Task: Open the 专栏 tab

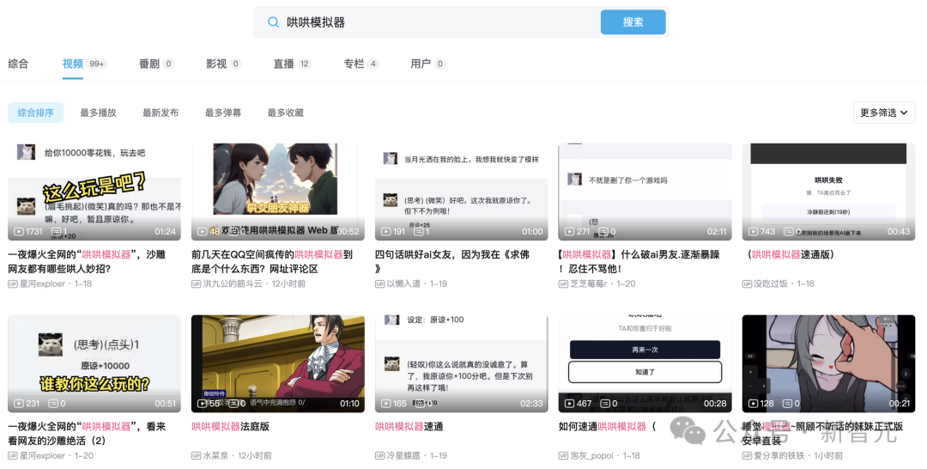Action: tap(354, 64)
